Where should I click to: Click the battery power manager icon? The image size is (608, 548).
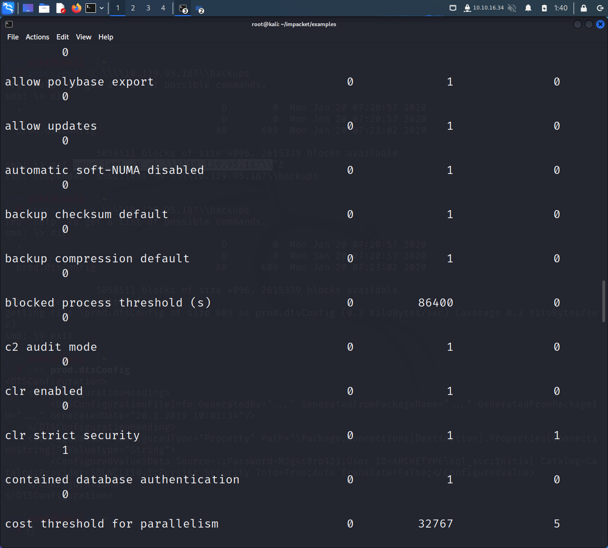[544, 8]
